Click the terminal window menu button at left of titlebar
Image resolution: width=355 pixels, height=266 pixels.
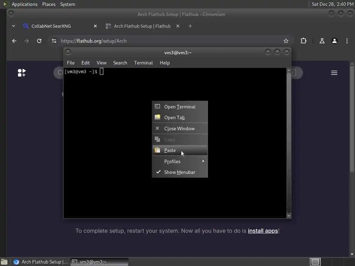click(x=68, y=52)
